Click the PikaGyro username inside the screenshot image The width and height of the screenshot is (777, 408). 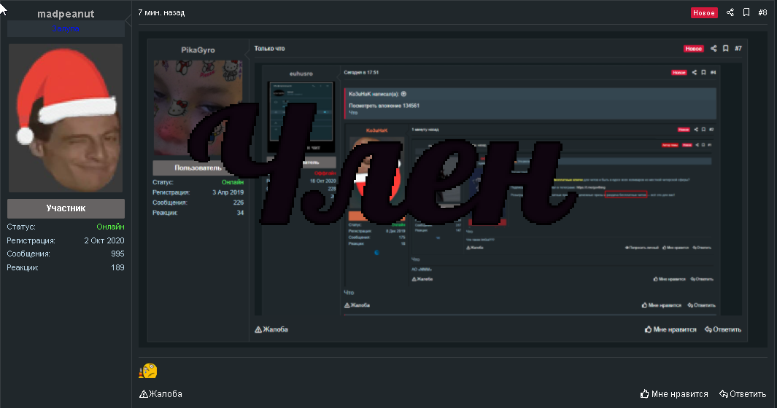[x=198, y=50]
